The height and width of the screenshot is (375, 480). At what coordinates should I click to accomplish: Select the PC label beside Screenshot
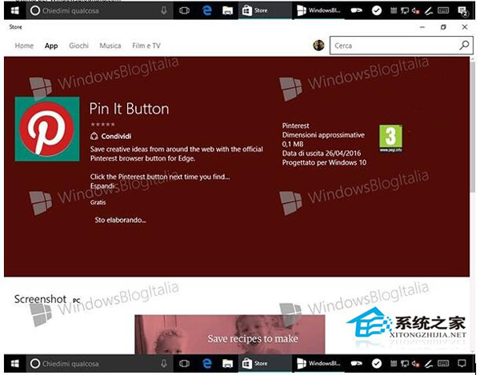(76, 301)
